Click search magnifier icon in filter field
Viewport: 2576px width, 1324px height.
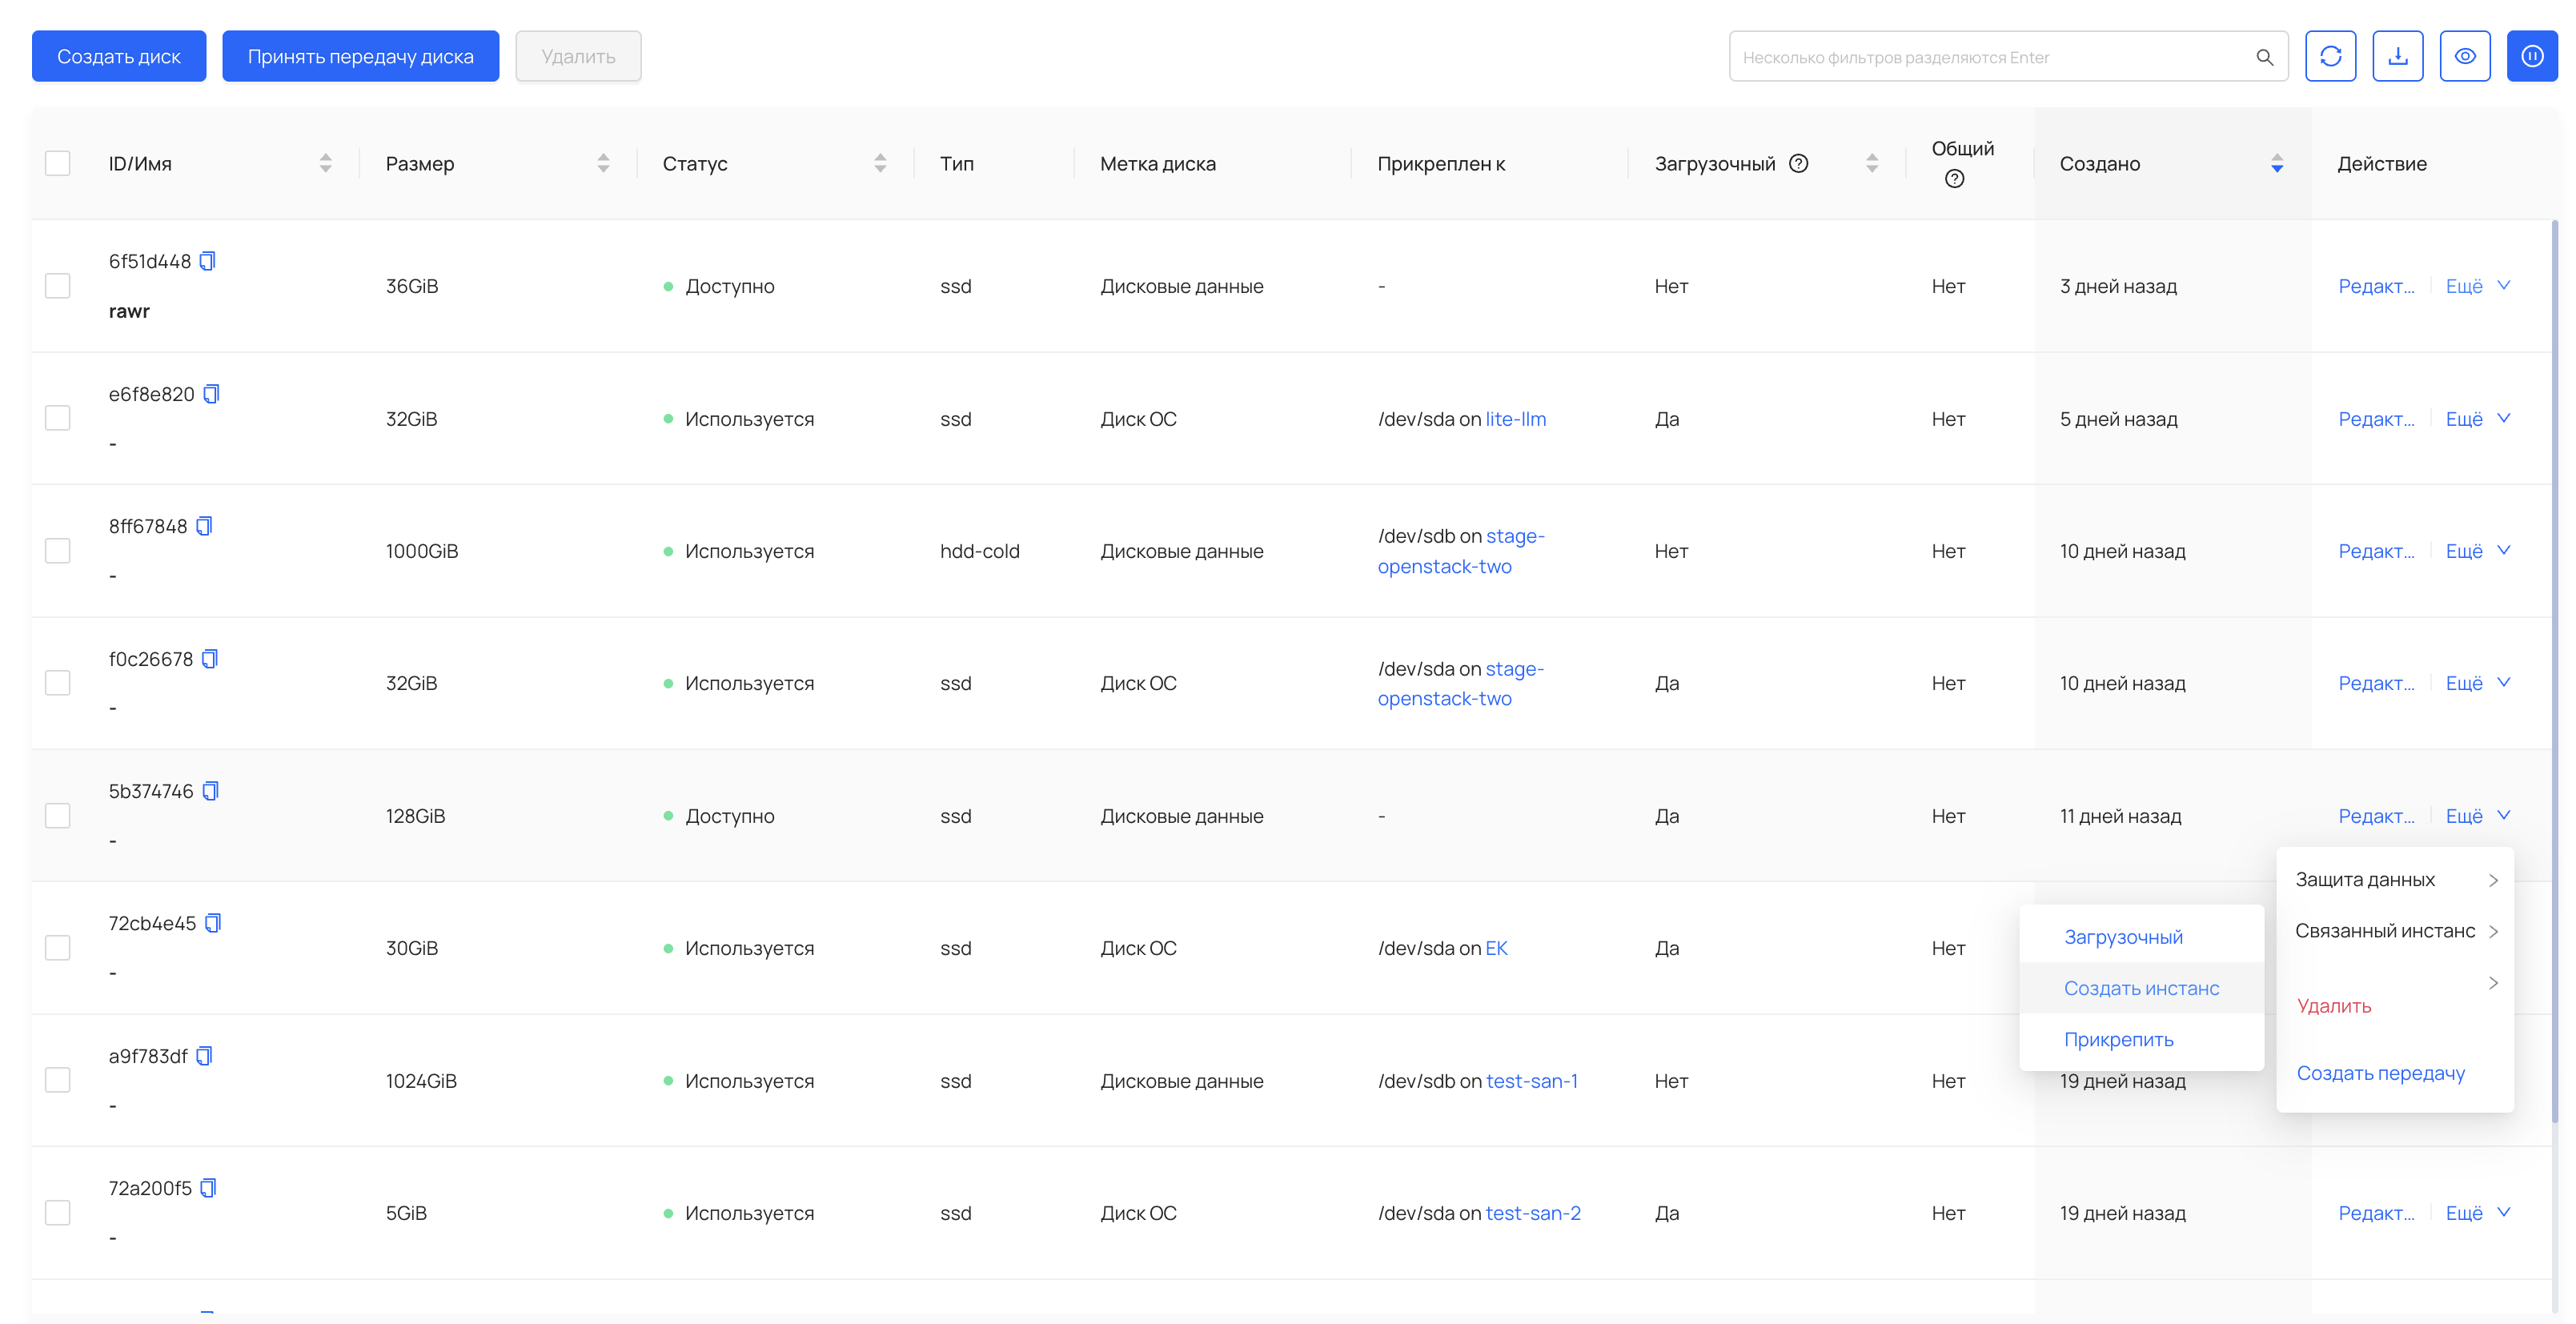(2264, 57)
